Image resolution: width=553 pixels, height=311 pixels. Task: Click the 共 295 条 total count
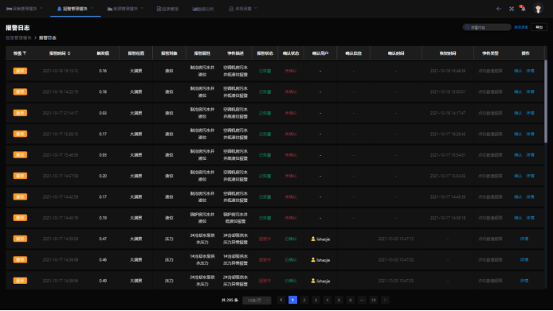point(230,300)
